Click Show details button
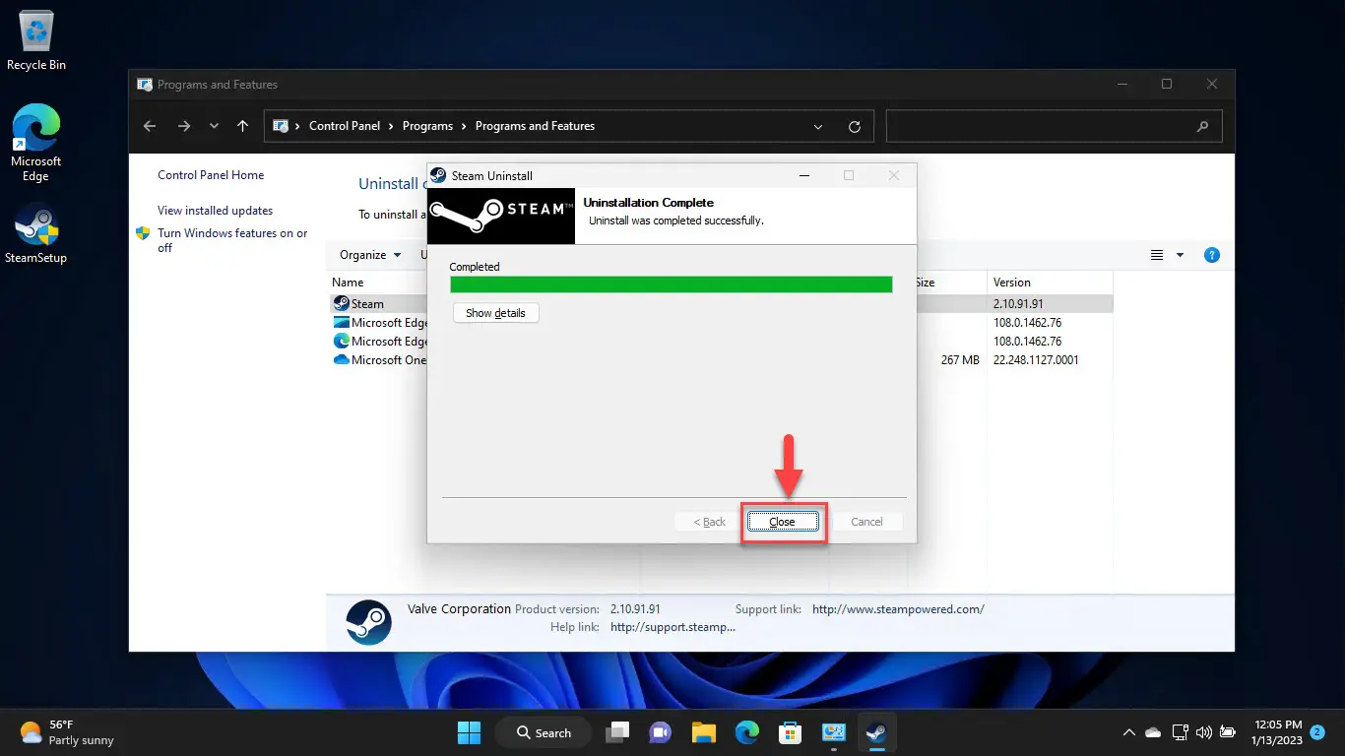The image size is (1345, 756). point(495,313)
